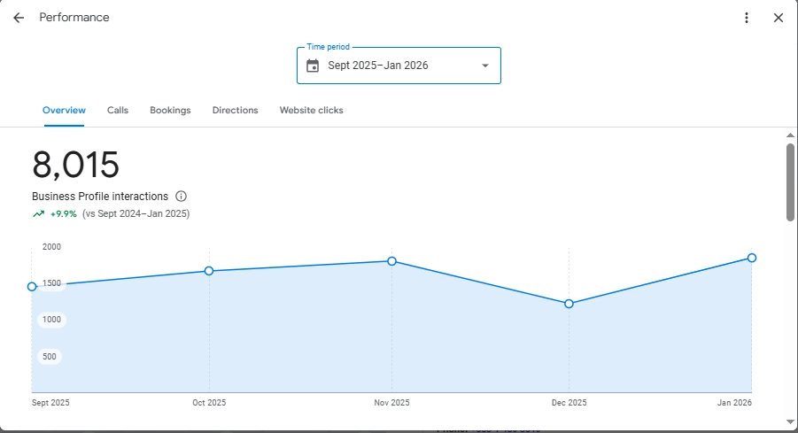
Task: Click the Sept 2025 data point on chart
Action: pyautogui.click(x=32, y=287)
